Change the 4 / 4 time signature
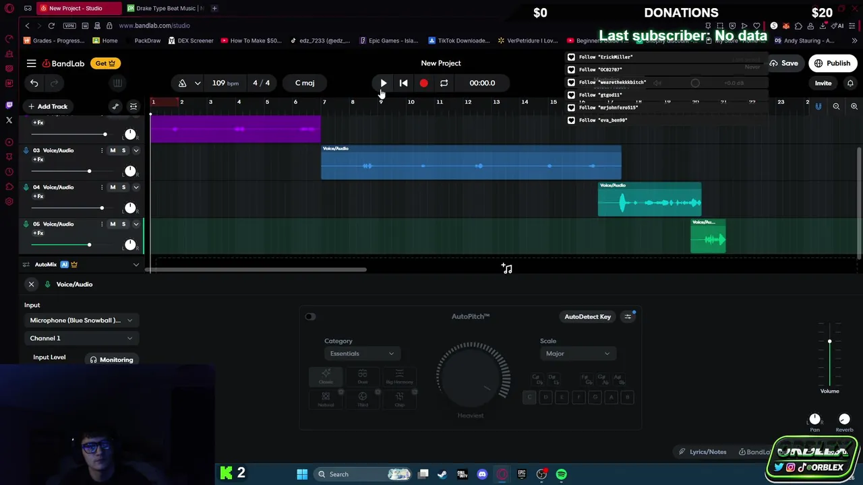Viewport: 863px width, 485px height. pyautogui.click(x=261, y=83)
